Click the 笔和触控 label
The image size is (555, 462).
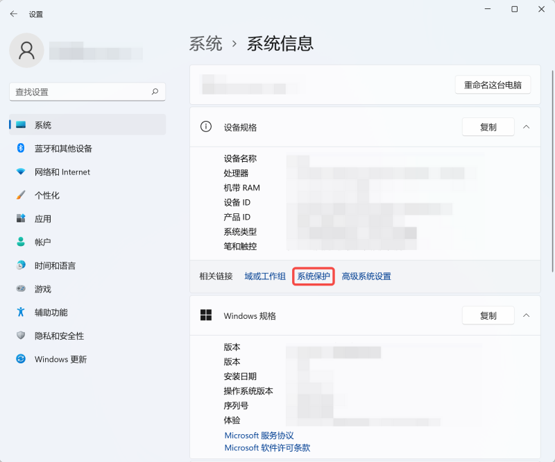click(x=240, y=247)
